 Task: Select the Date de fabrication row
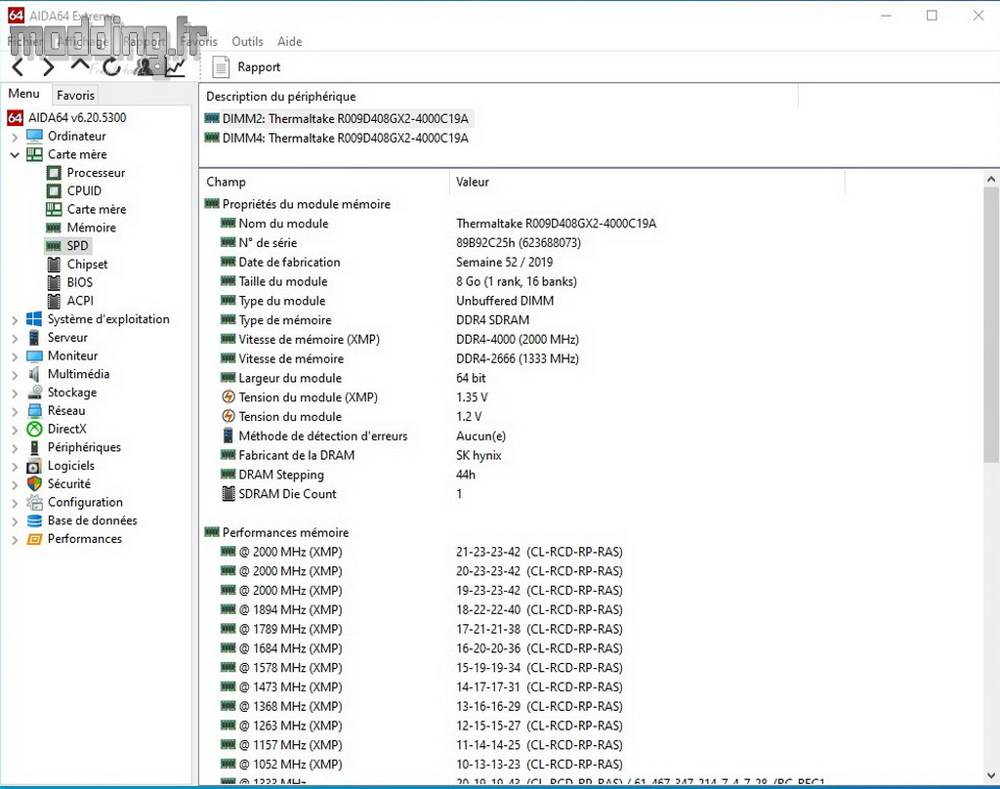(x=387, y=262)
